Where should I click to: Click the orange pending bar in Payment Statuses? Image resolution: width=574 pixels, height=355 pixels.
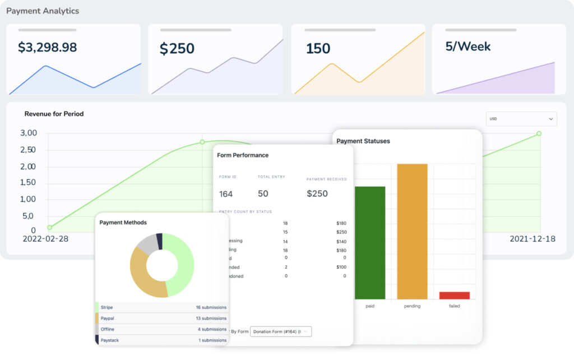(x=412, y=232)
